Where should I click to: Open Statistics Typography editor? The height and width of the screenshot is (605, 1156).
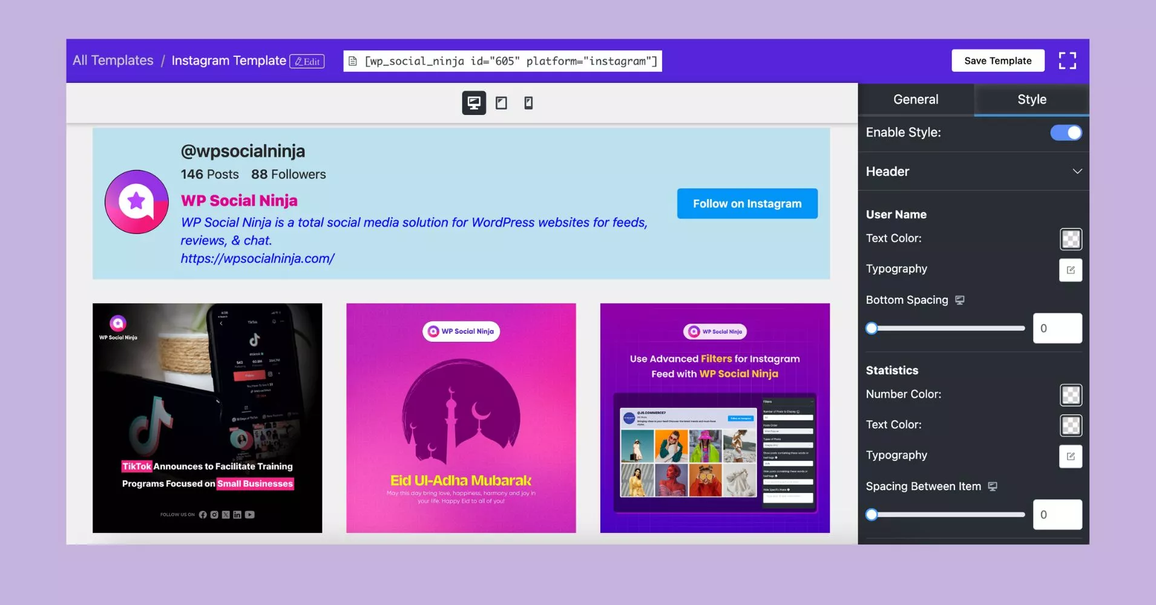(1071, 456)
